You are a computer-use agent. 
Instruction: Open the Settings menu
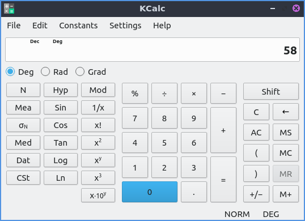(125, 25)
